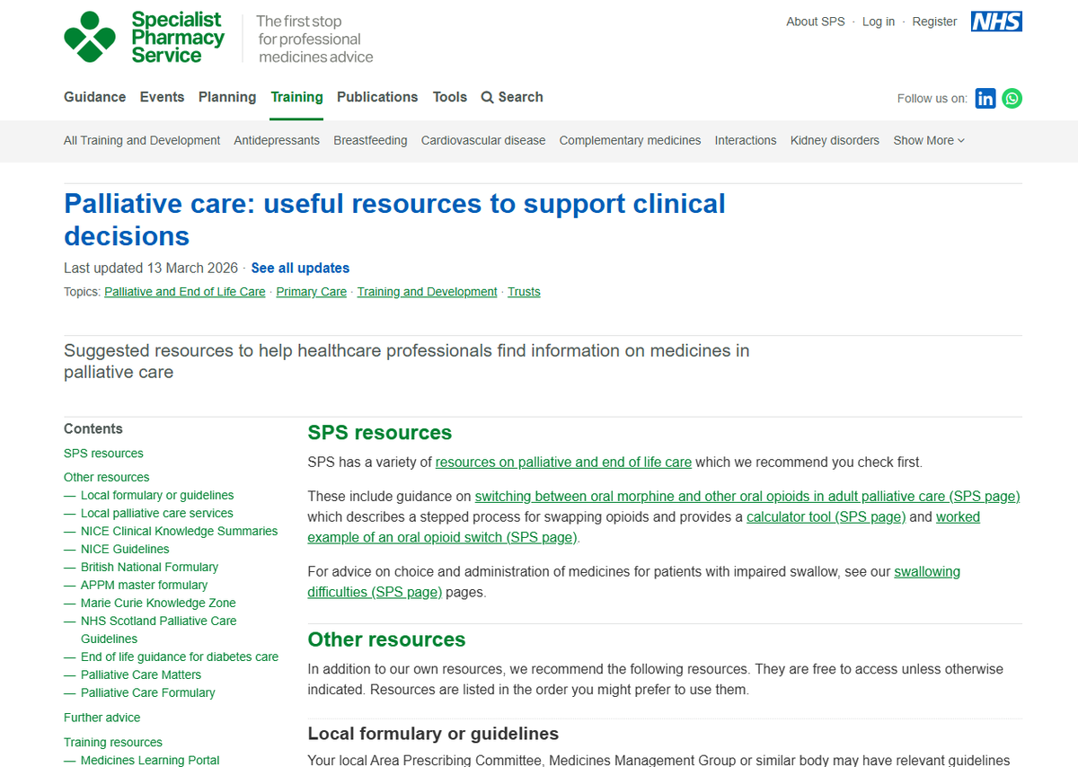Click the NHS logo
Screen dimensions: 1078x767
[x=996, y=22]
